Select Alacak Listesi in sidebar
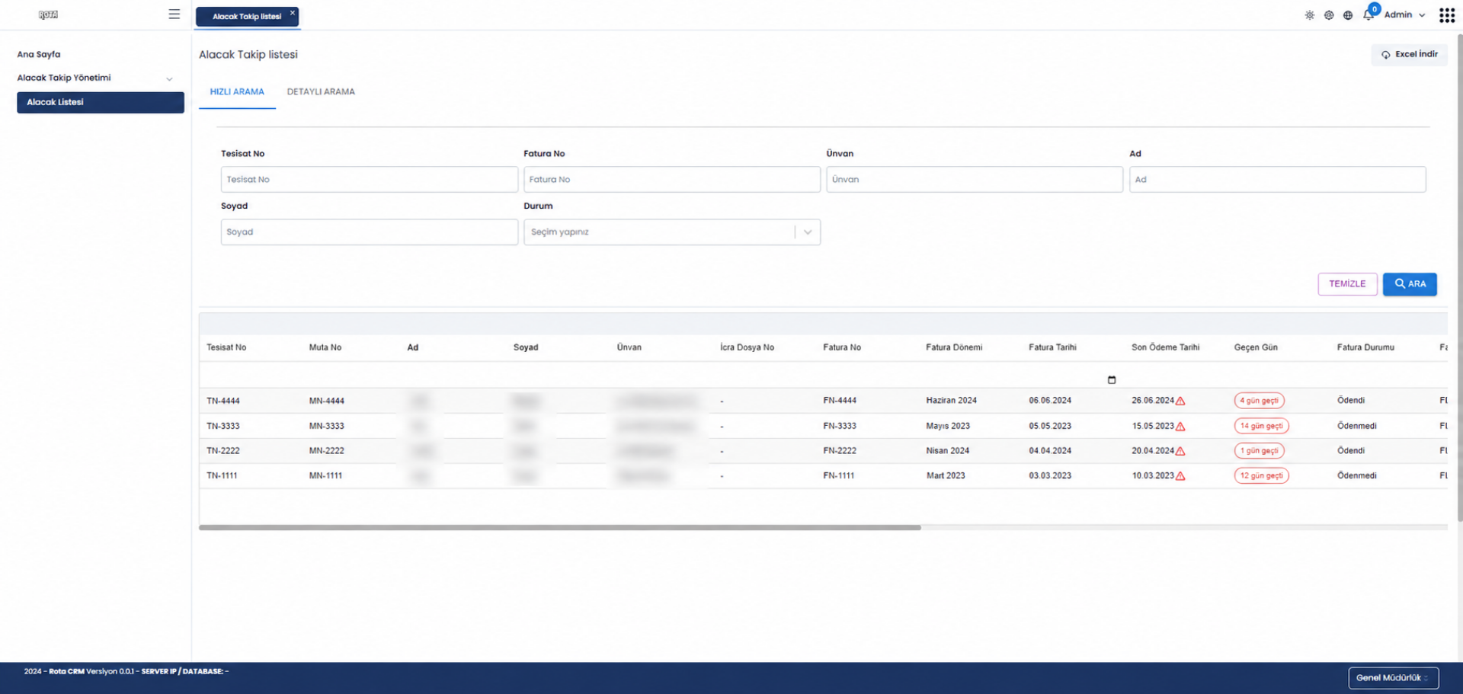 point(101,102)
